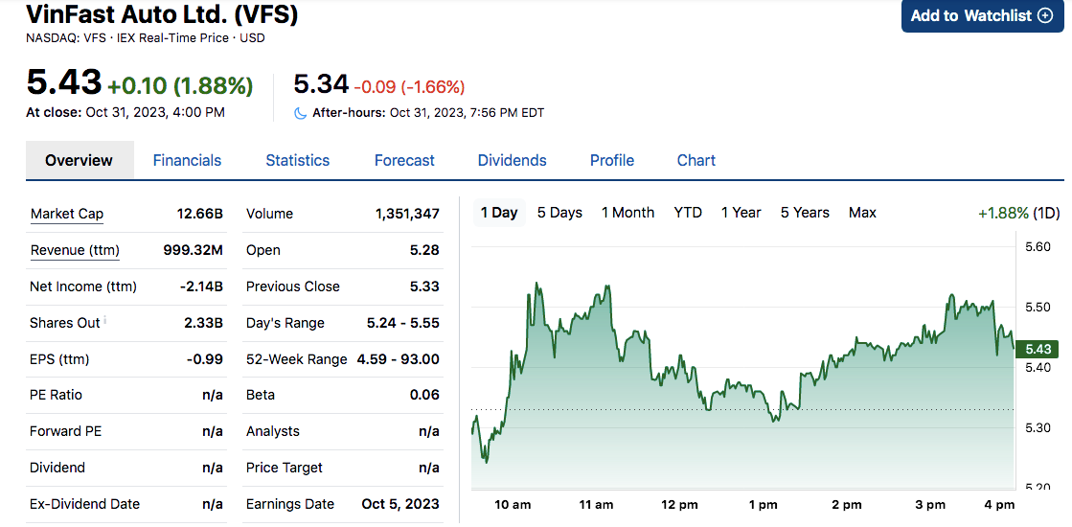1072x527 pixels.
Task: Select the Overview tab
Action: click(x=79, y=161)
